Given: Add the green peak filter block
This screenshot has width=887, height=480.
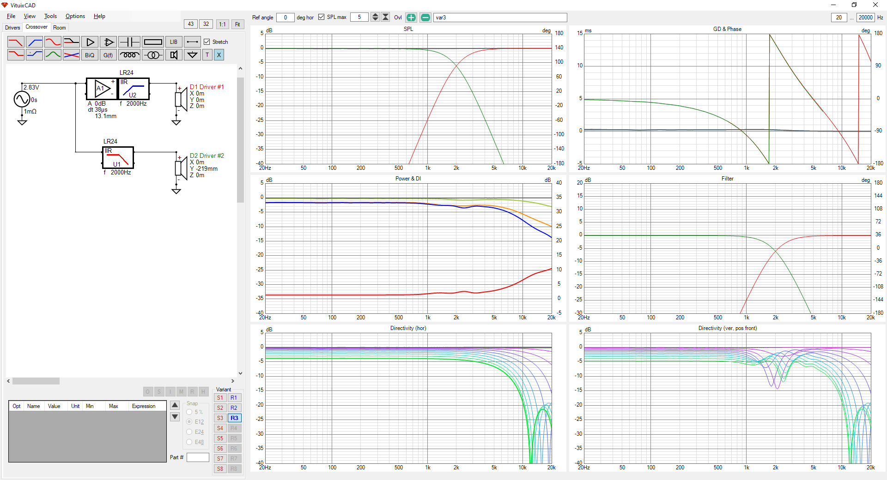Looking at the screenshot, I should [53, 55].
